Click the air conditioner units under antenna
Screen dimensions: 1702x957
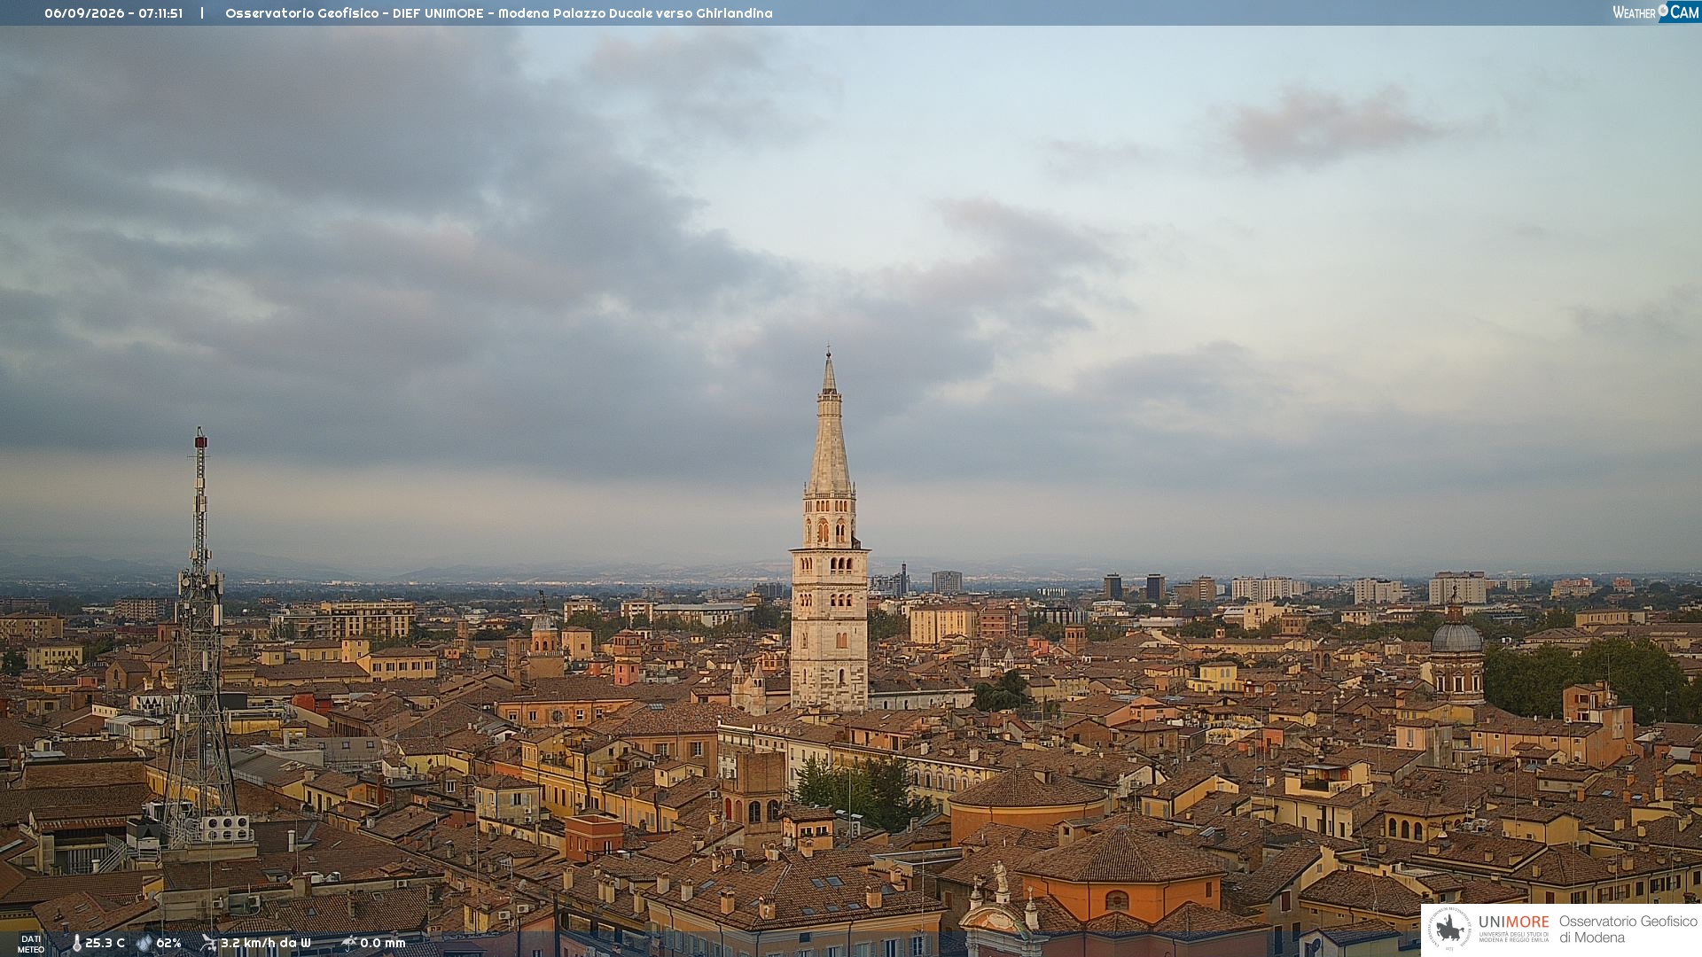pyautogui.click(x=226, y=829)
